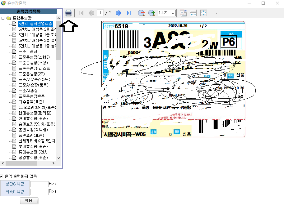Select 5인치_1개상품 1줄 출 form

pos(37,46)
